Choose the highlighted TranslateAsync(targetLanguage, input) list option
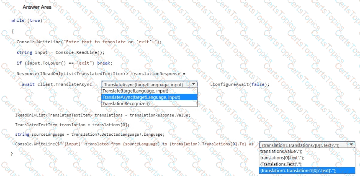This screenshot has height=176, width=360. (x=141, y=97)
